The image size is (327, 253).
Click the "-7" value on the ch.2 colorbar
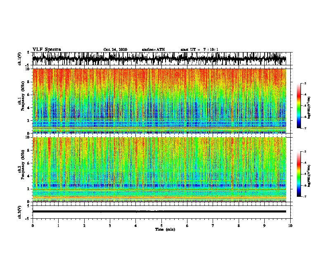[304, 196]
